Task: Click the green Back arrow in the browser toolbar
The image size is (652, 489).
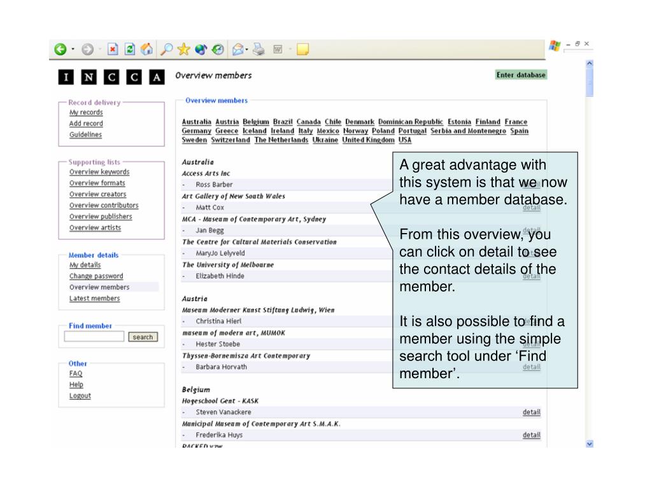Action: [60, 50]
